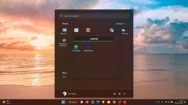This screenshot has width=188, height=105.
Task: Open the notifications icon beside the clock
Action: click(185, 102)
